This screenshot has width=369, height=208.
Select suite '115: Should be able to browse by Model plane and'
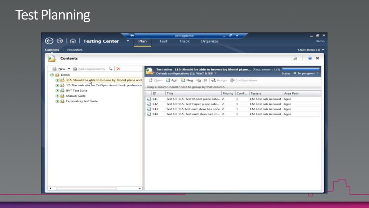(104, 80)
